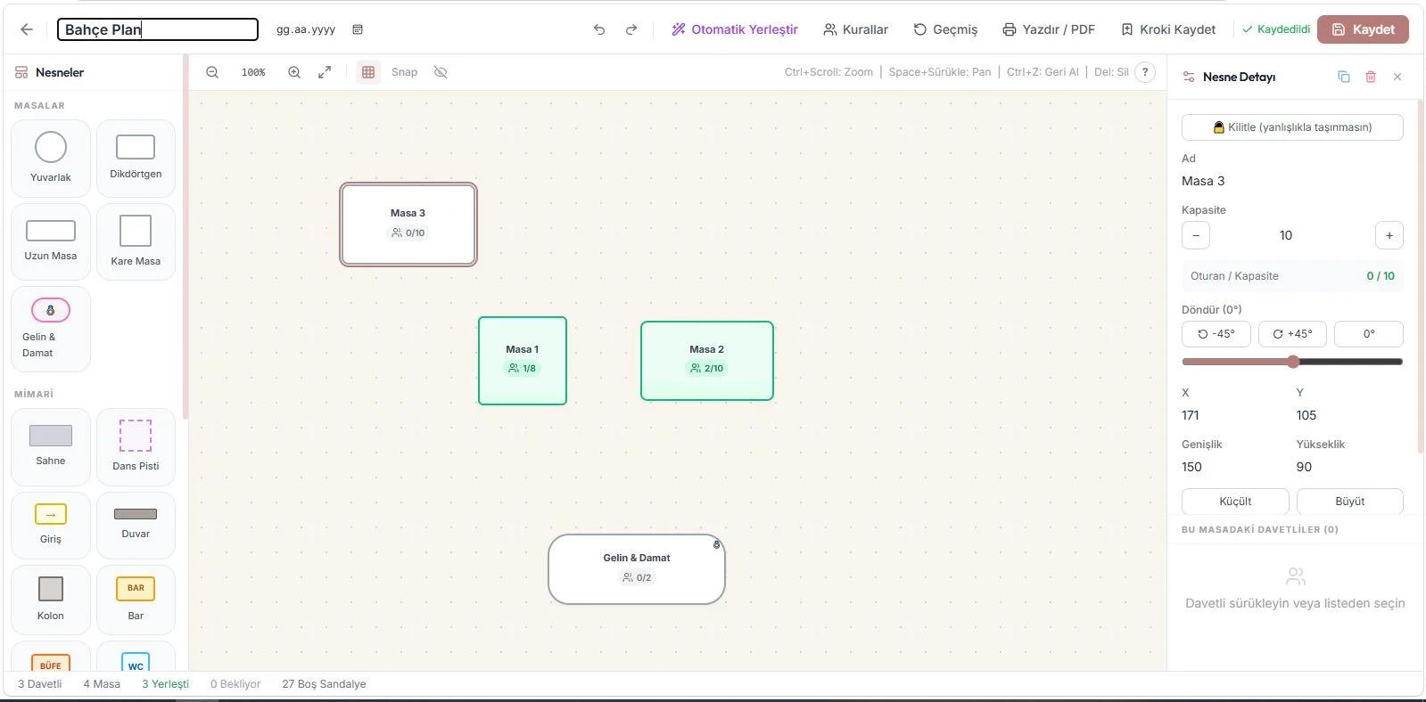Add a Bar object
The image size is (1426, 702).
click(136, 600)
